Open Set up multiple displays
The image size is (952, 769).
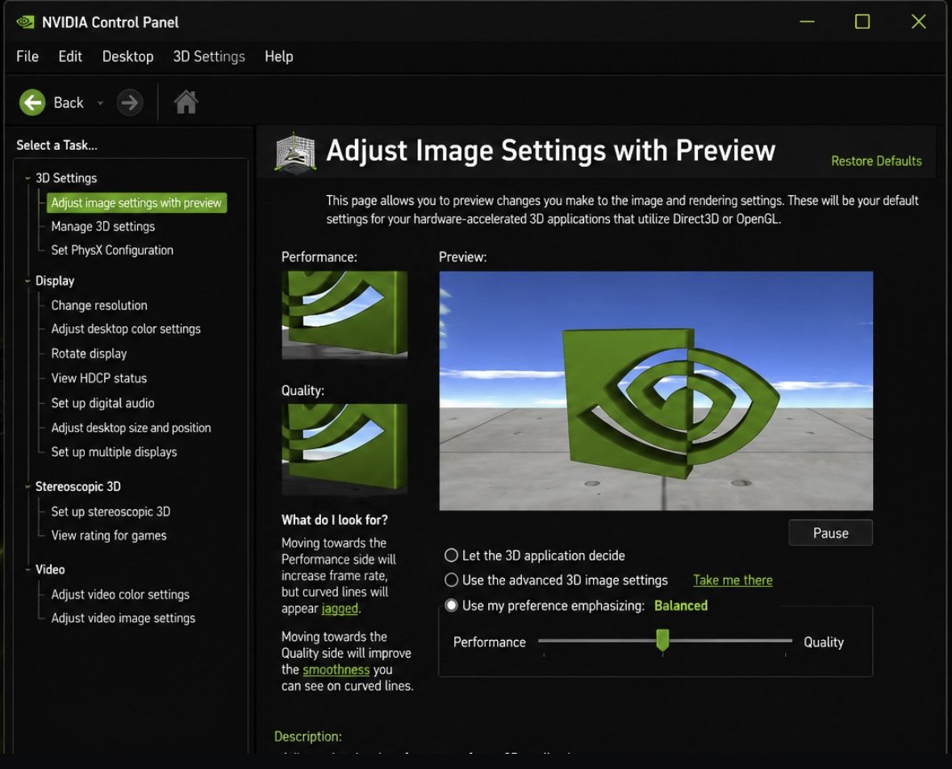114,452
